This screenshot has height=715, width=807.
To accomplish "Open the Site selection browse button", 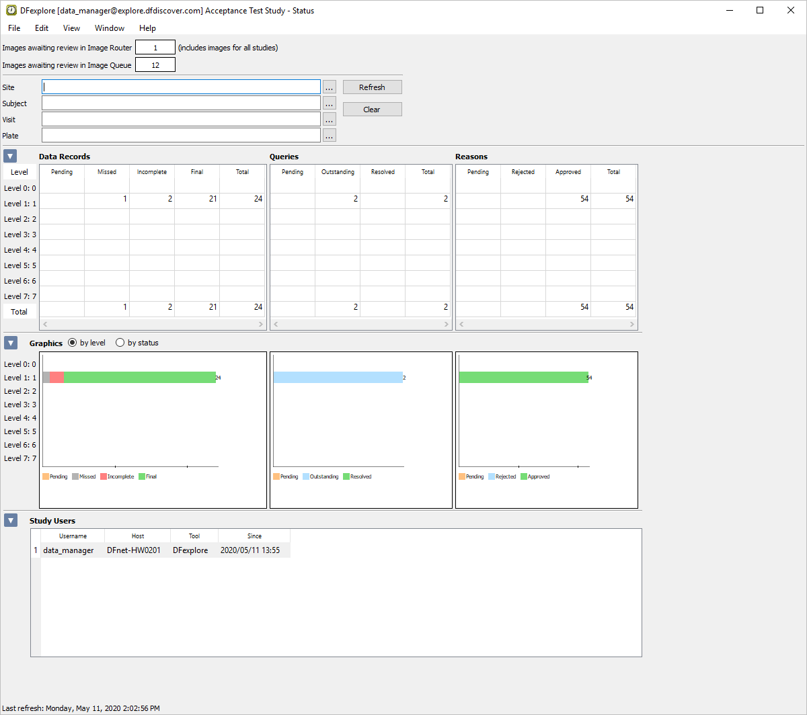I will (329, 87).
